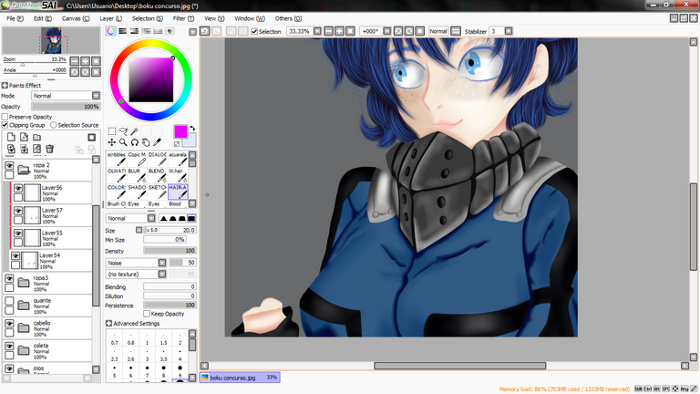Image resolution: width=700 pixels, height=394 pixels.
Task: Show the RGB slider panel icon
Action: pyautogui.click(x=122, y=31)
